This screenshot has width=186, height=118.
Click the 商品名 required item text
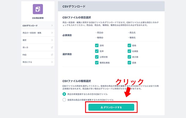pyautogui.click(x=132, y=33)
